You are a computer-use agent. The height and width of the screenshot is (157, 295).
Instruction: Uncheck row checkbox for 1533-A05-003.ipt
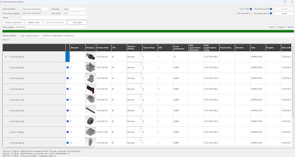[x=68, y=78]
